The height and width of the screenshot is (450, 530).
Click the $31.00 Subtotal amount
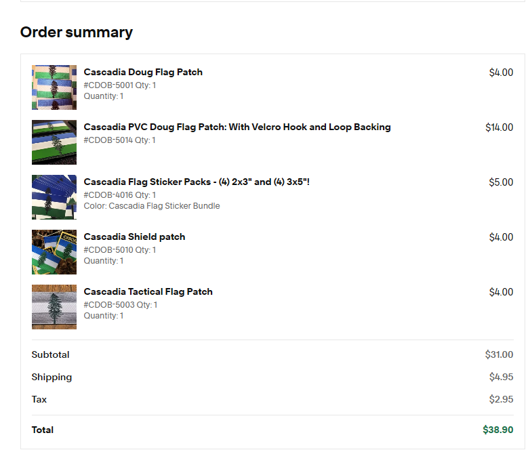pos(499,354)
